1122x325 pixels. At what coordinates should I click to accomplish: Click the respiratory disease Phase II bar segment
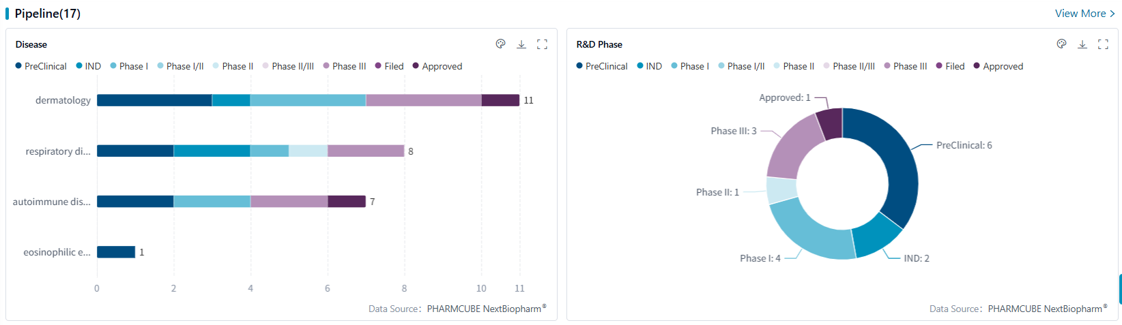(x=308, y=151)
